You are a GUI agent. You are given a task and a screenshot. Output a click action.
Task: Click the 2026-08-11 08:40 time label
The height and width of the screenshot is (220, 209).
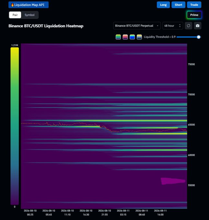coord(142,213)
